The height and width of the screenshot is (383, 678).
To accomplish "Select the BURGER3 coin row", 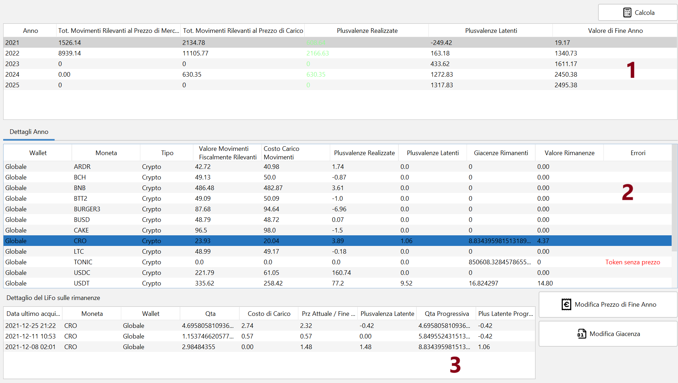I will (x=338, y=209).
